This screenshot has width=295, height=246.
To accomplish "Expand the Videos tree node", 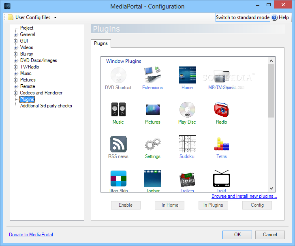I will [x=16, y=47].
